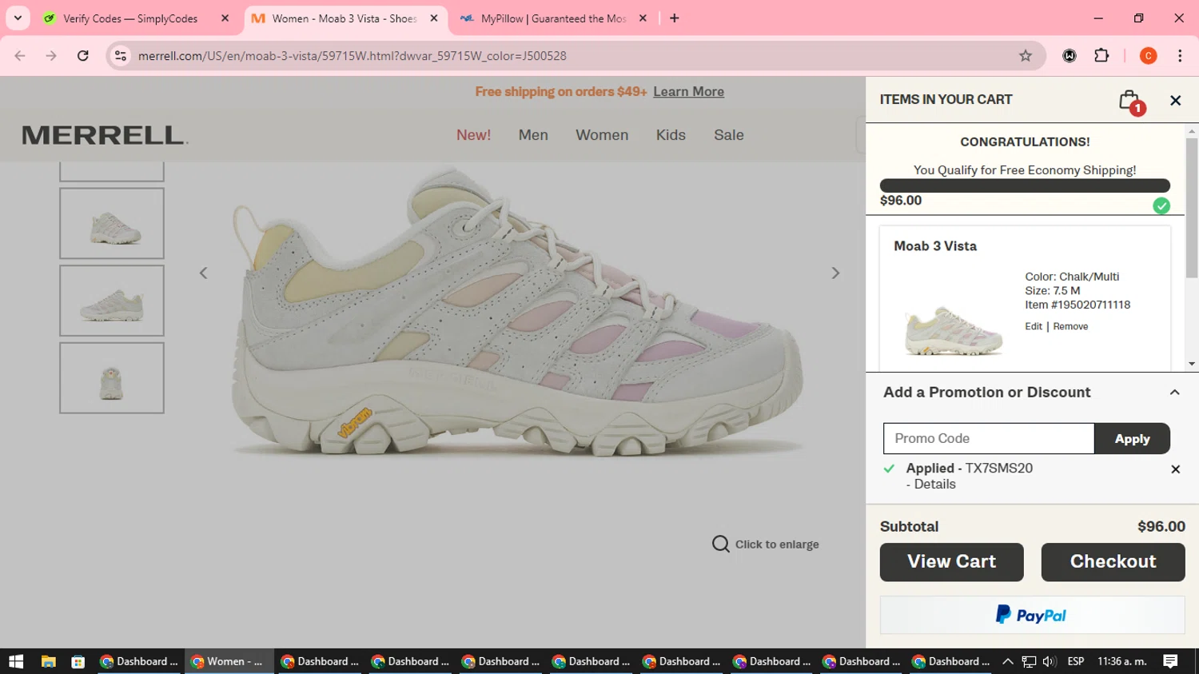Close the Verify Codes SimplyCodes tab
1199x674 pixels.
click(225, 18)
